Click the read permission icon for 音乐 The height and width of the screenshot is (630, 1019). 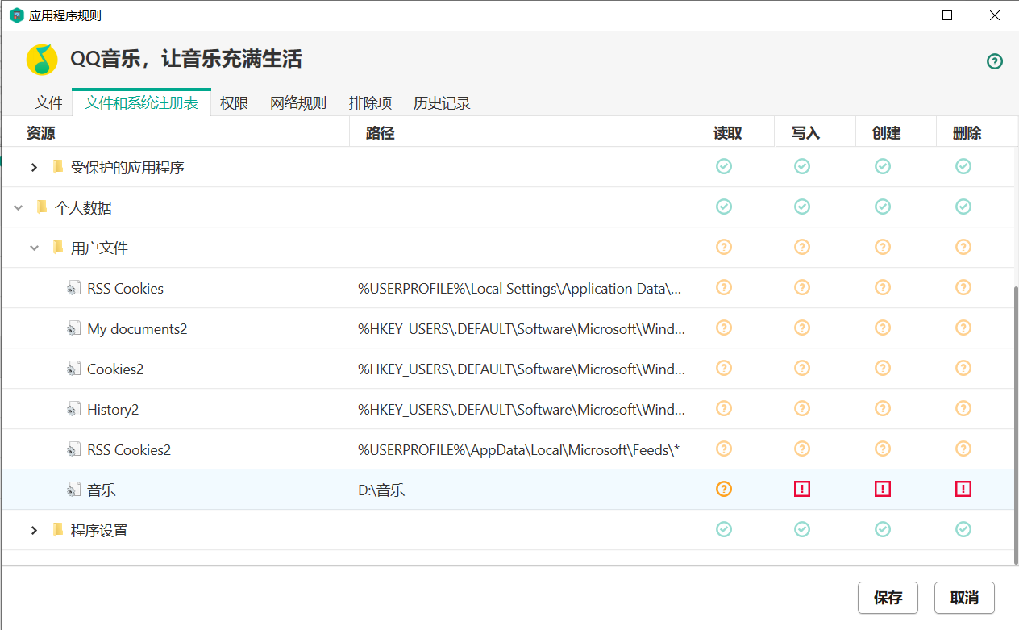point(724,489)
